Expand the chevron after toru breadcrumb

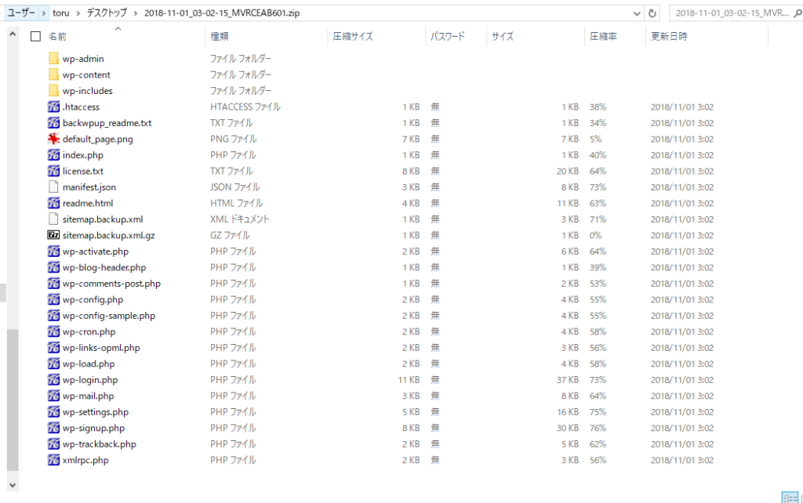click(x=78, y=13)
